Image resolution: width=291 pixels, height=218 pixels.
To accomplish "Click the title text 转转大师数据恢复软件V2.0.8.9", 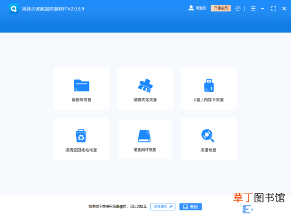I will (53, 9).
